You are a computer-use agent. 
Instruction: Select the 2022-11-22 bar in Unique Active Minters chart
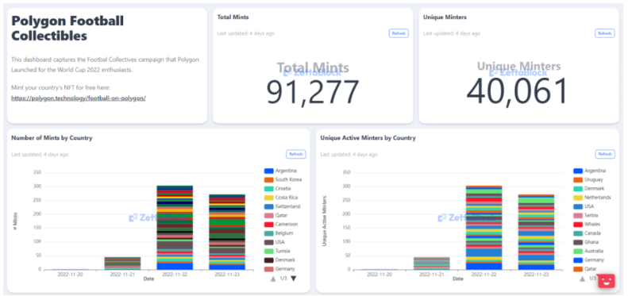click(484, 228)
